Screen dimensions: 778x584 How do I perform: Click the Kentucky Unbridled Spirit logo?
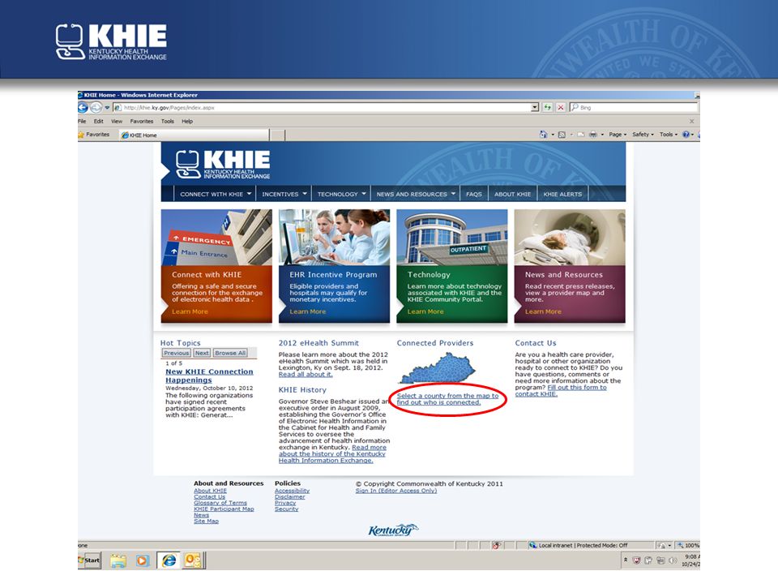pyautogui.click(x=393, y=530)
